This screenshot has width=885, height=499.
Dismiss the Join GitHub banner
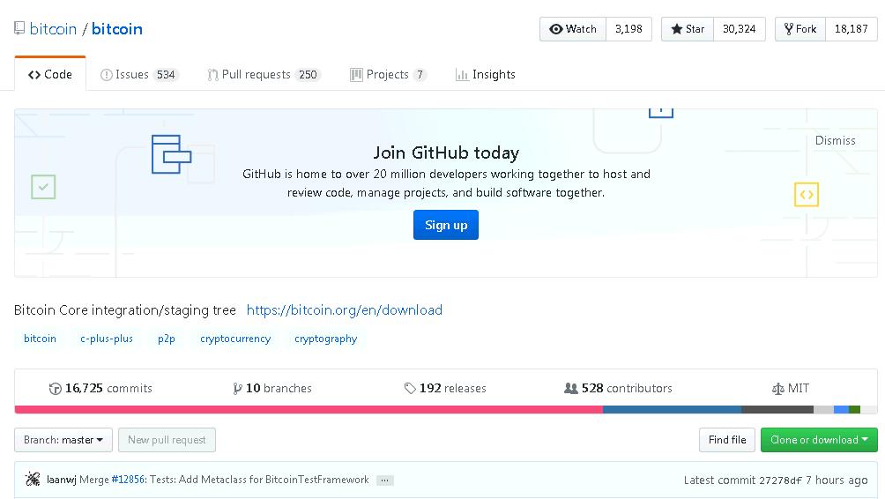tap(835, 140)
